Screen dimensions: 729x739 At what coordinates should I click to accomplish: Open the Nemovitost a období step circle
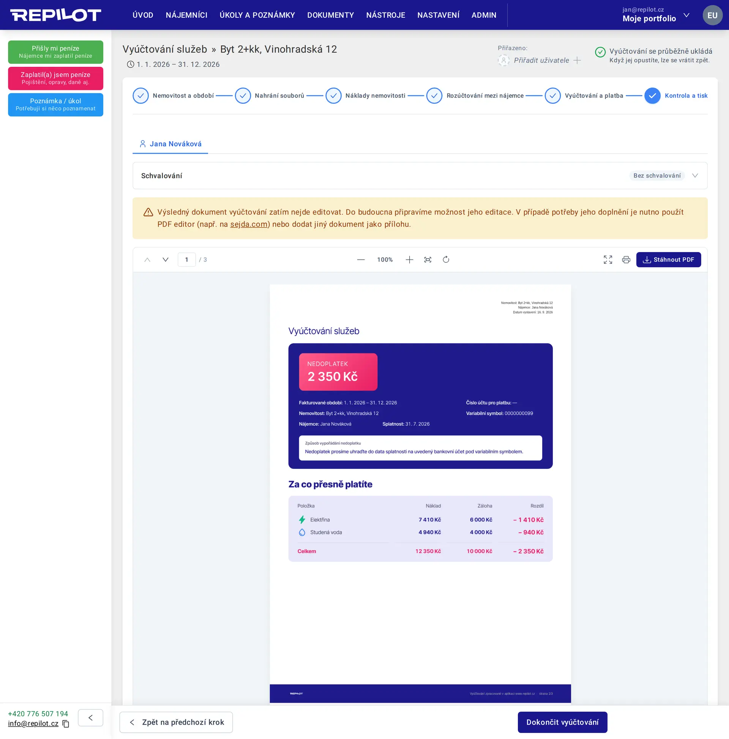click(141, 96)
